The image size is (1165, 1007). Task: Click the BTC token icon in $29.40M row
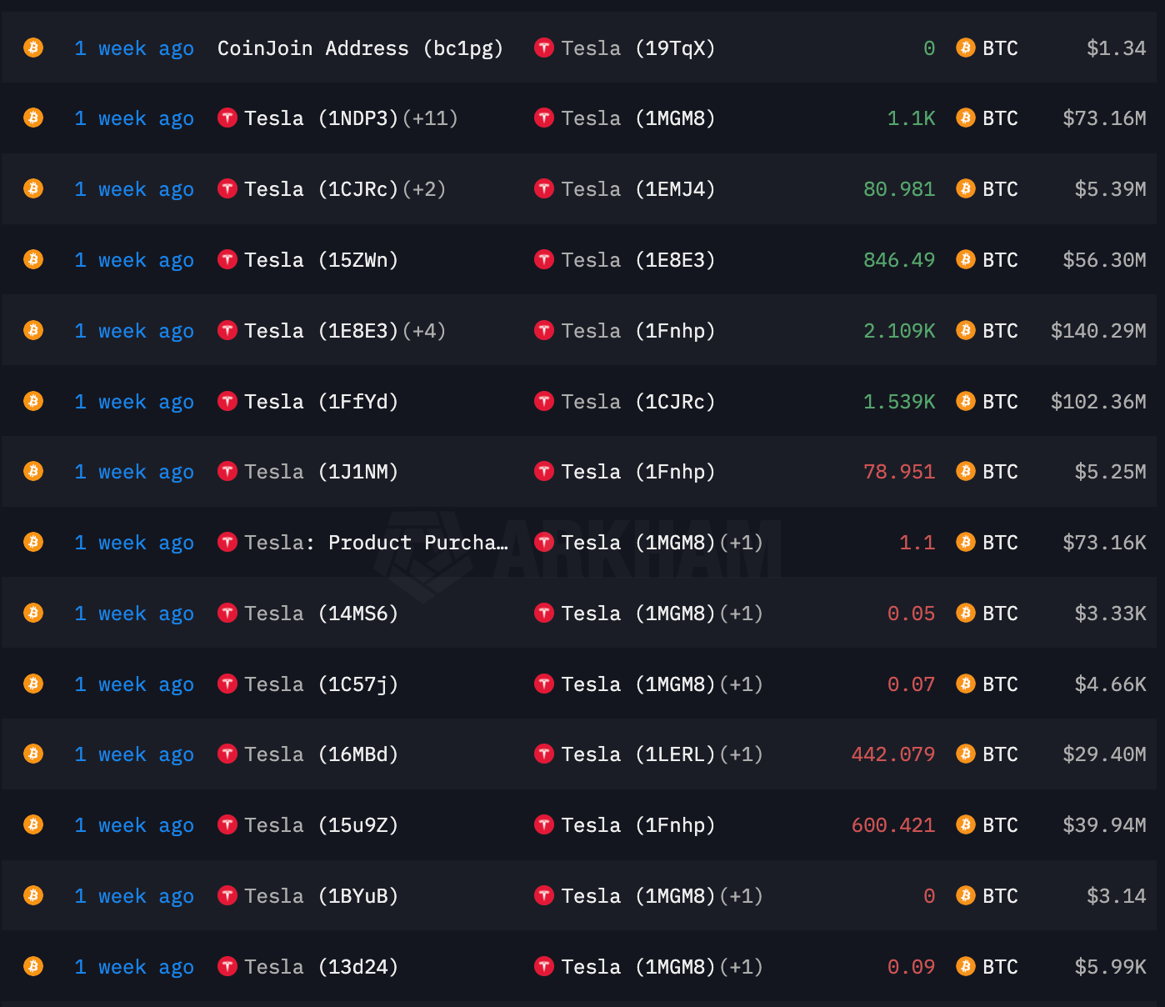(x=965, y=754)
